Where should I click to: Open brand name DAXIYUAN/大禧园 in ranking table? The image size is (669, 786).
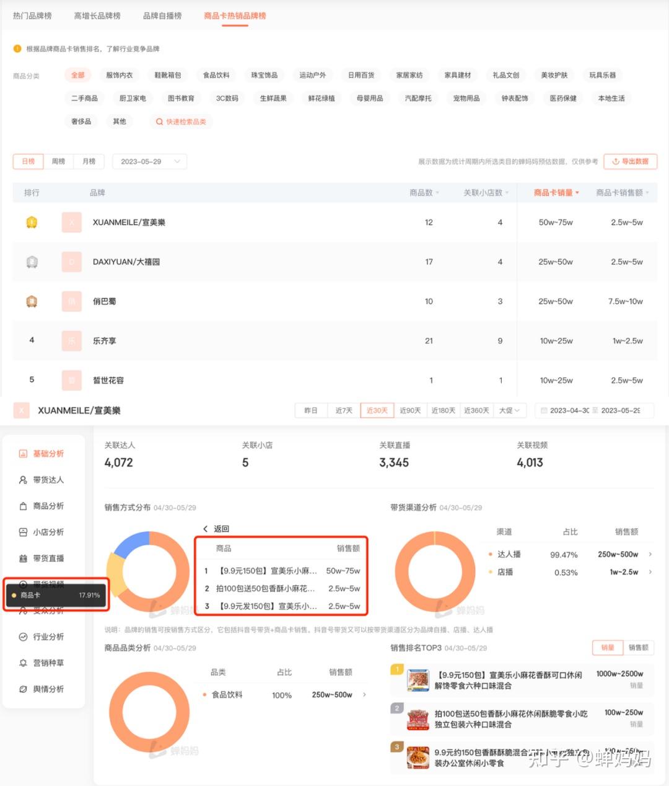point(126,262)
